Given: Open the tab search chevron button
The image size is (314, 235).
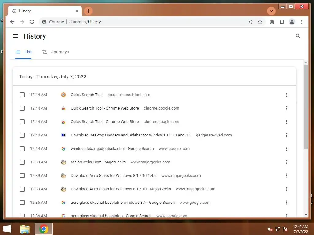Looking at the screenshot, I should click(271, 11).
